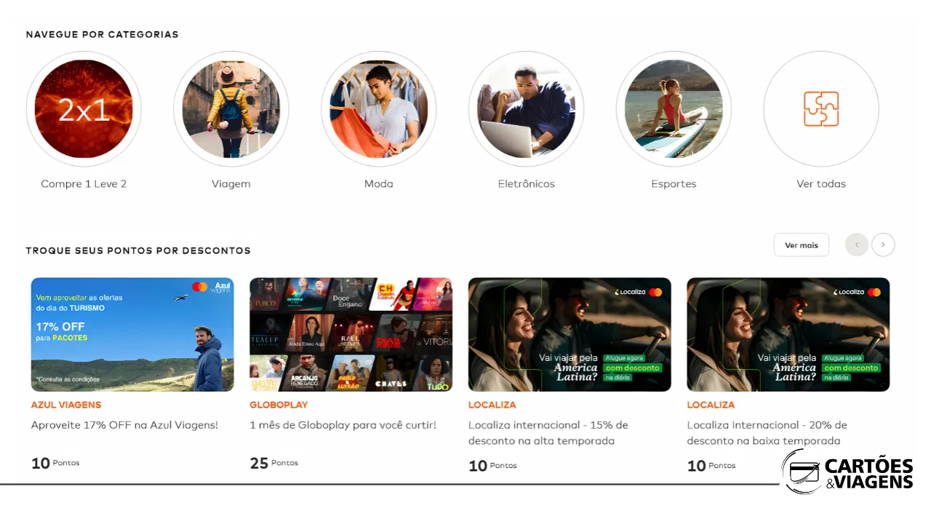
Task: Open offer 1 mês de Globoplay text
Action: click(343, 425)
